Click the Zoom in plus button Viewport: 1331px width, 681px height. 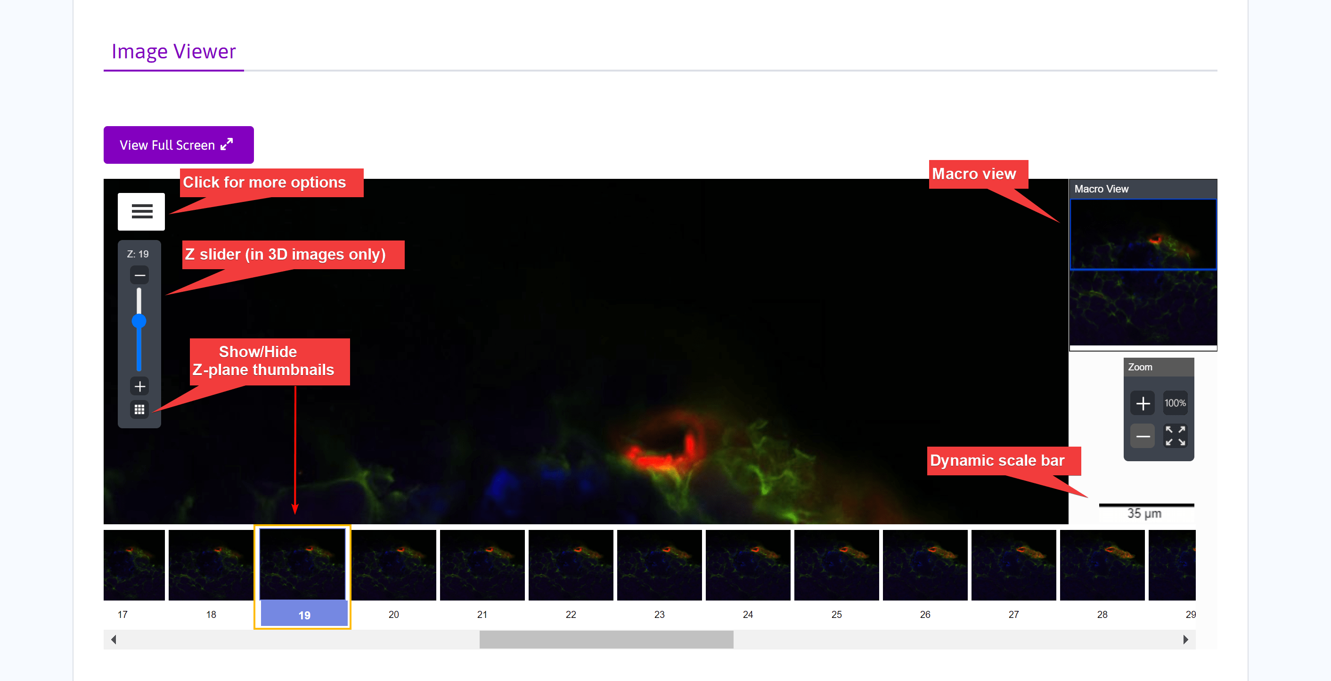tap(1143, 403)
